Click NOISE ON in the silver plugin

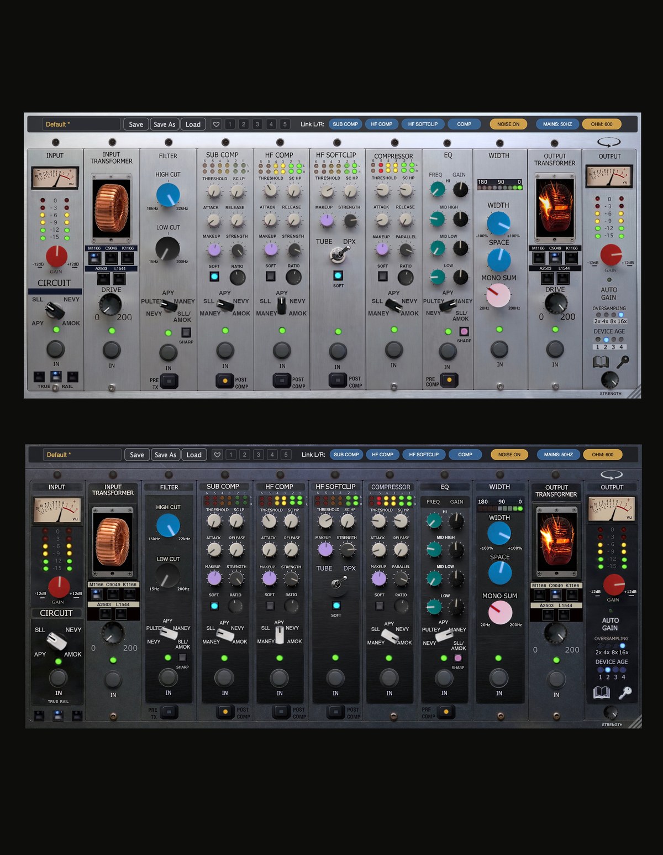tap(508, 124)
